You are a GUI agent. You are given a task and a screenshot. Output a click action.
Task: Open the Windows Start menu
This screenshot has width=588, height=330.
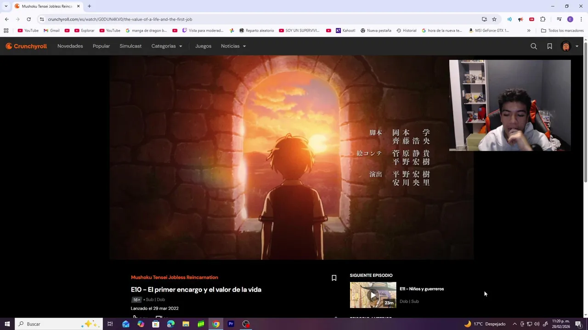(7, 324)
